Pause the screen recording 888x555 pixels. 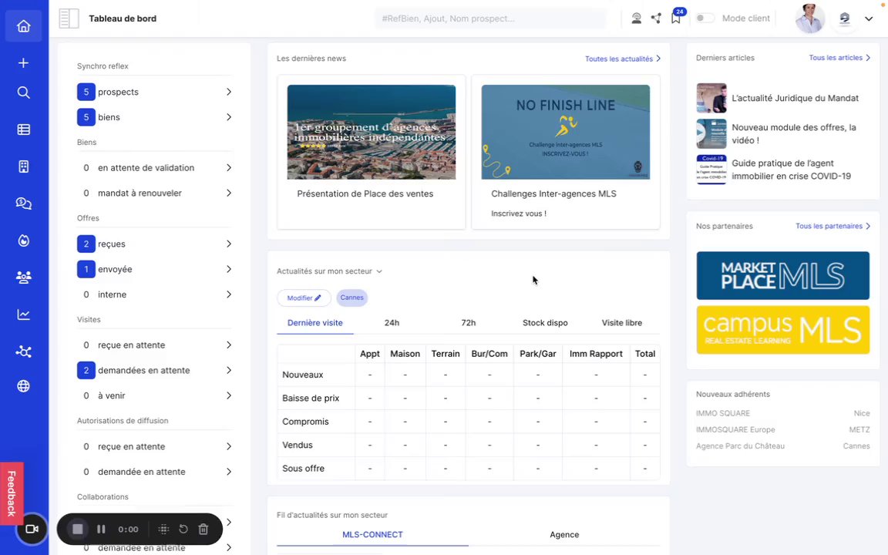[x=101, y=529]
